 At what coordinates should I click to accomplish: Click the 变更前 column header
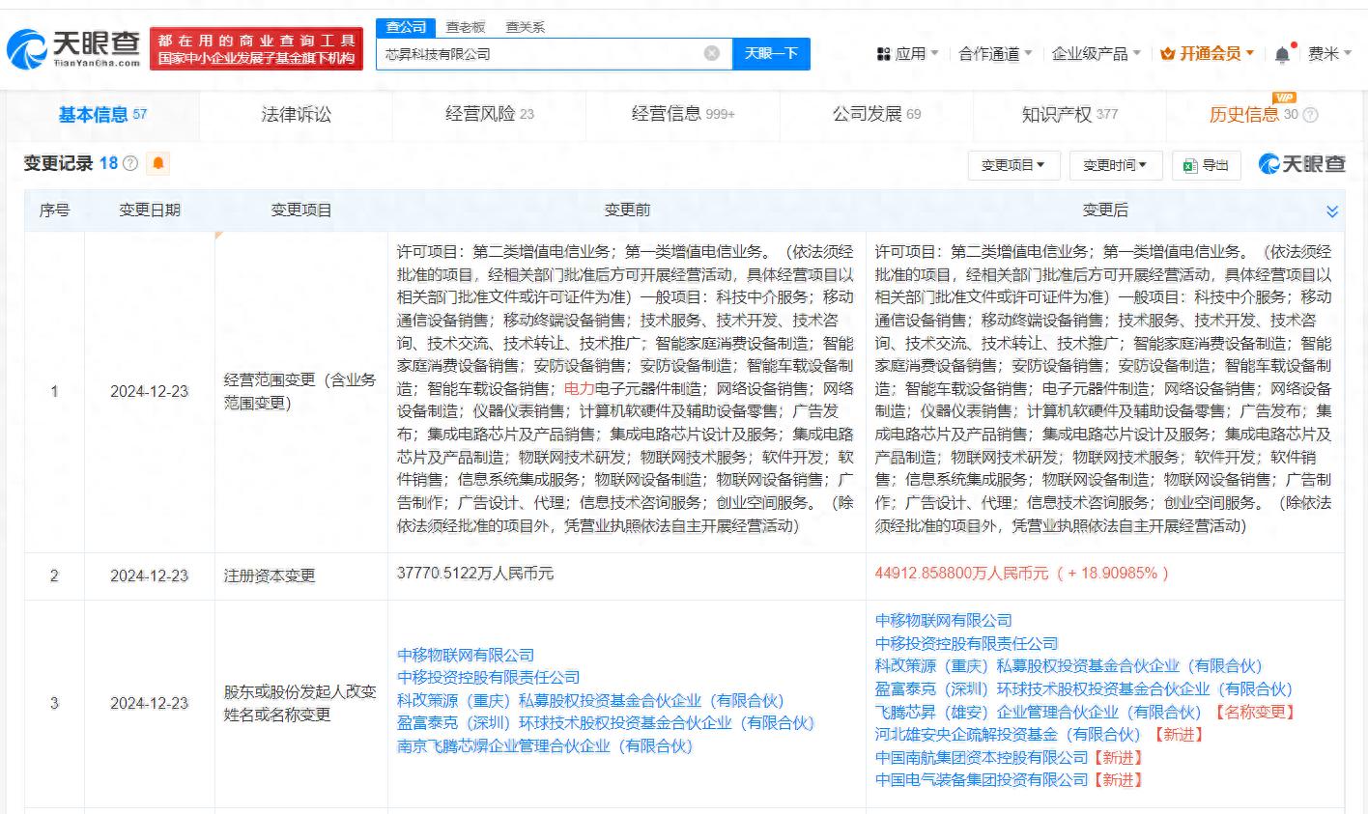627,210
